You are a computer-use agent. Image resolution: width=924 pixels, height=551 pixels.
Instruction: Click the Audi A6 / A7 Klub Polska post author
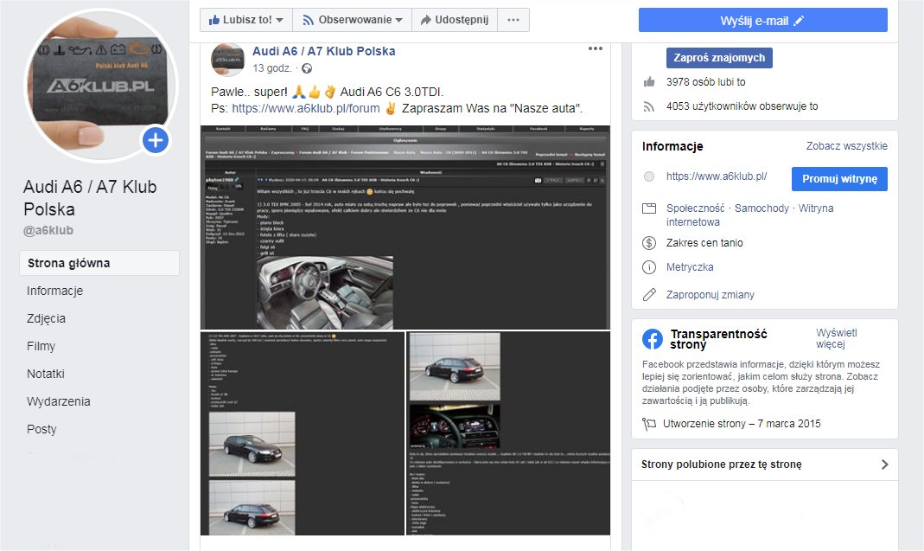tap(323, 51)
